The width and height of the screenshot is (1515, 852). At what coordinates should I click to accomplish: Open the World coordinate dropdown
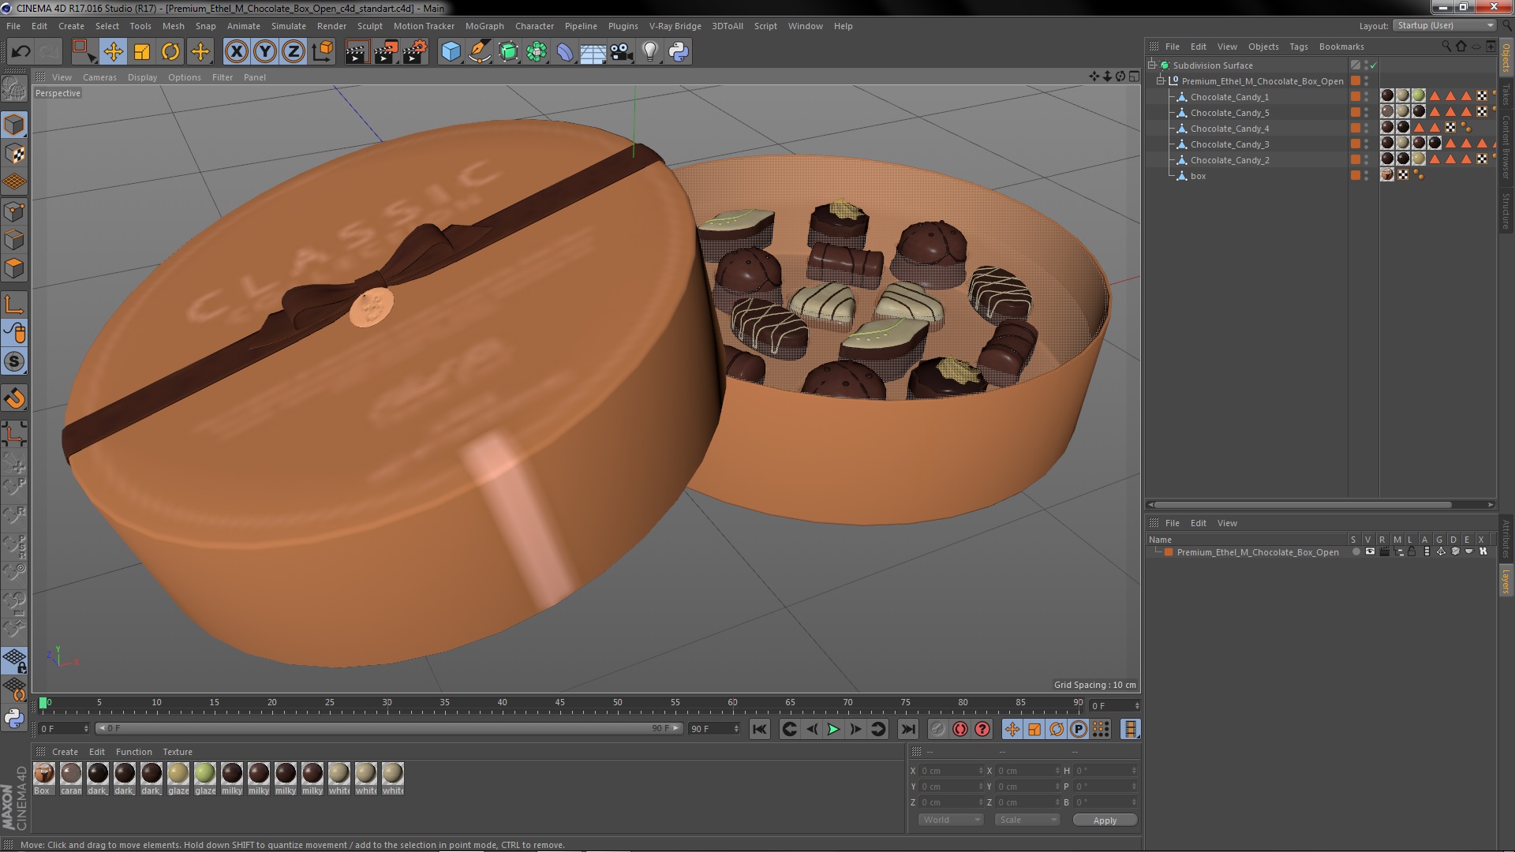(951, 820)
